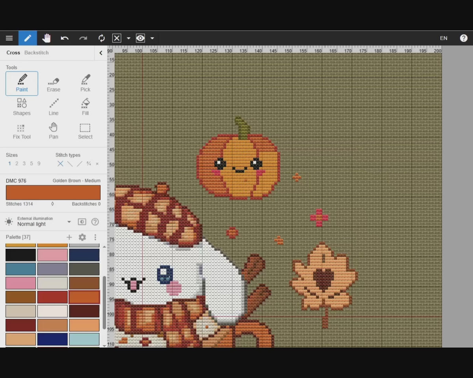473x378 pixels.
Task: Select the Pick color tool
Action: point(85,83)
